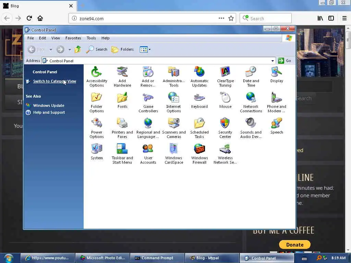Viewport: 351px width, 263px height.
Task: Toggle the Folders pane button
Action: click(122, 49)
